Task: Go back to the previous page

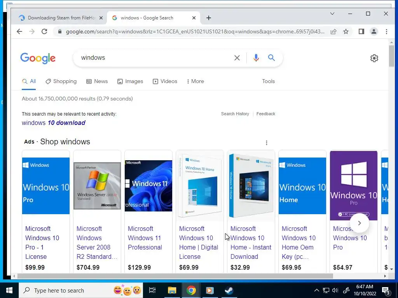Action: tap(19, 31)
